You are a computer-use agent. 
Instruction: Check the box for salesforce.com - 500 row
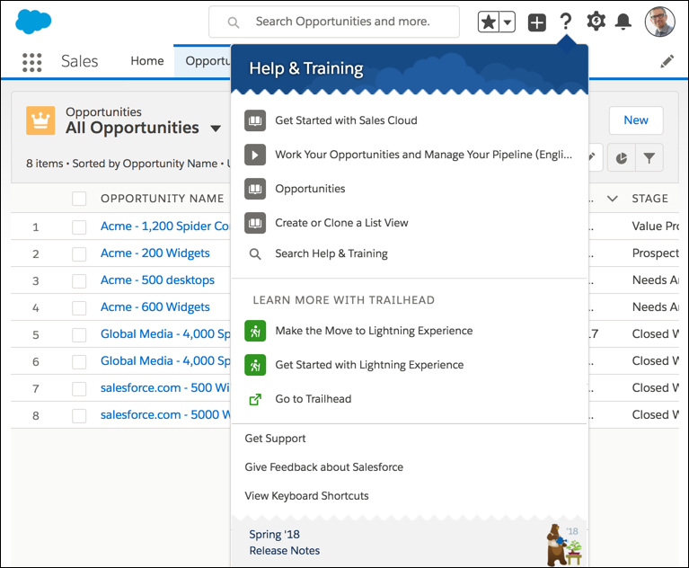[79, 388]
